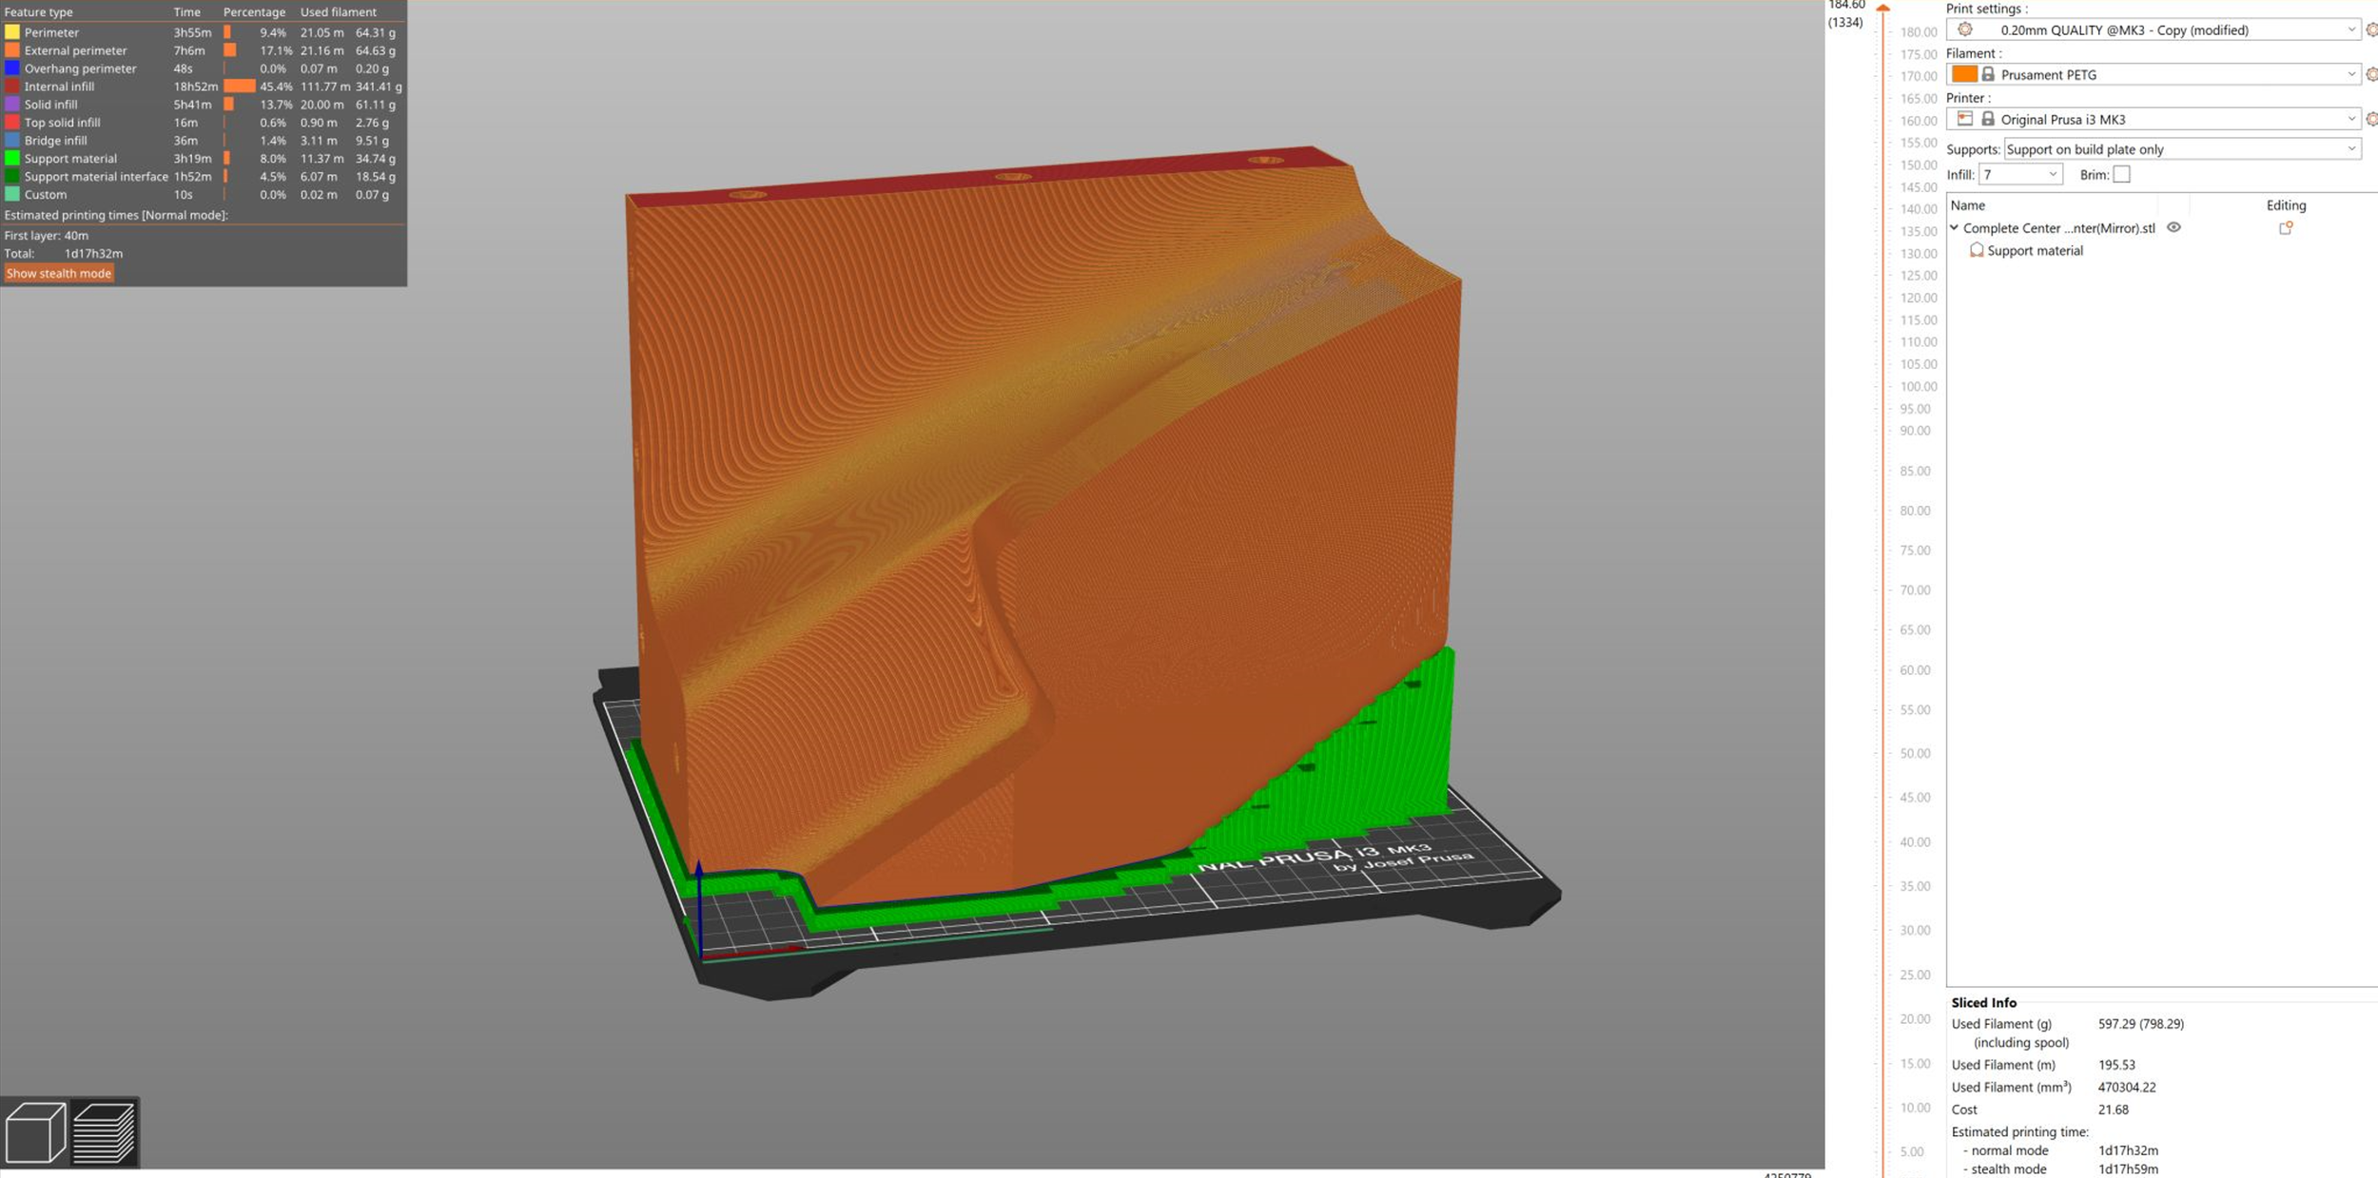Toggle the lock beside Original Prusa i3 MK3
Image resolution: width=2378 pixels, height=1178 pixels.
point(1988,119)
